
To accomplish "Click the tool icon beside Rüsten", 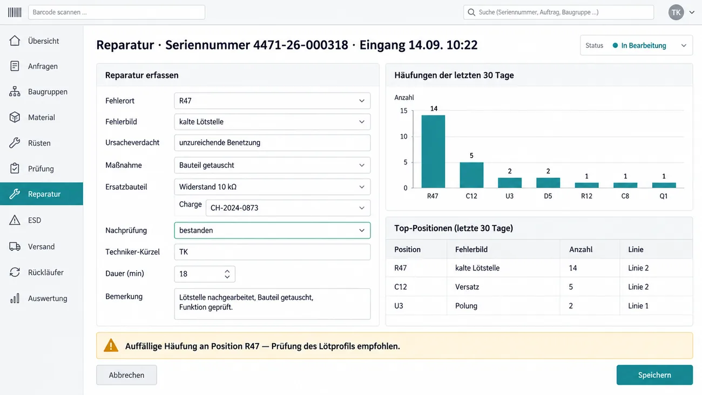I will point(15,143).
